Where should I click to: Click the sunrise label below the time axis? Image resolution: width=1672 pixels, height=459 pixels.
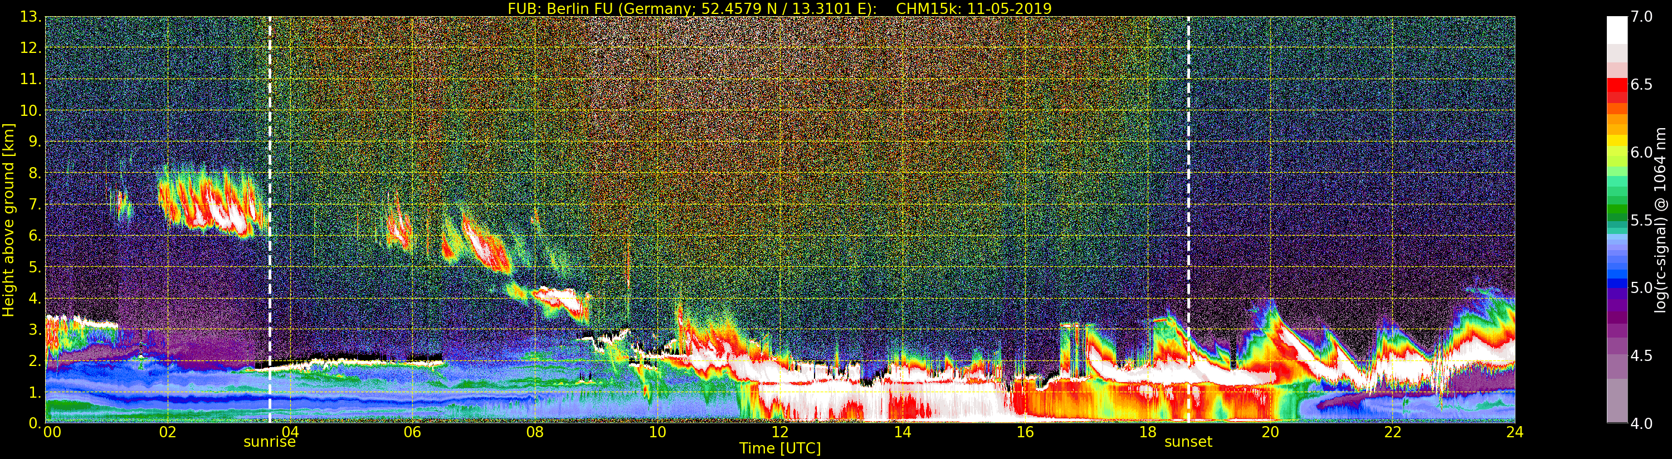[269, 442]
